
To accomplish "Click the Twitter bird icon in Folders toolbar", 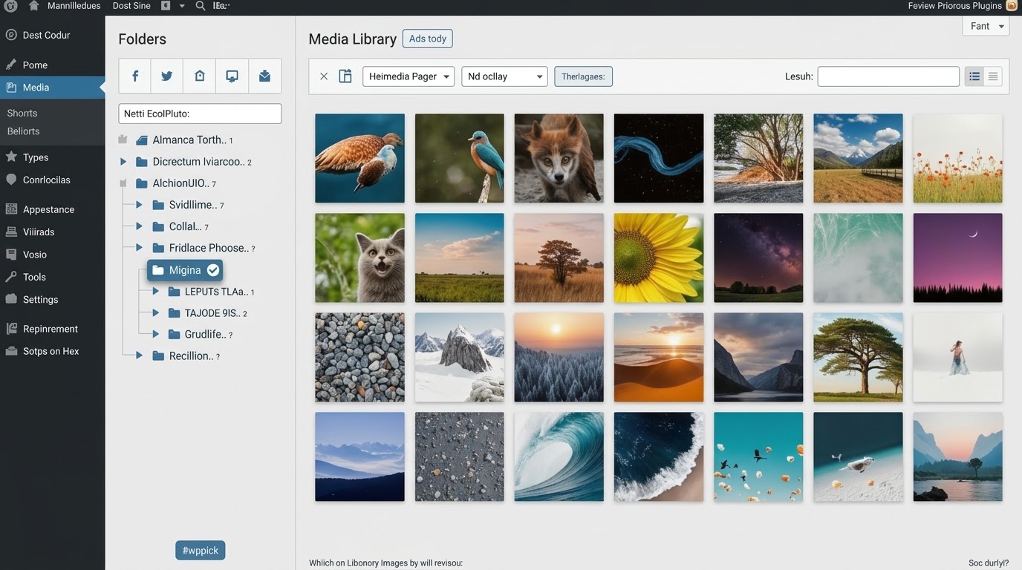I will coord(167,76).
